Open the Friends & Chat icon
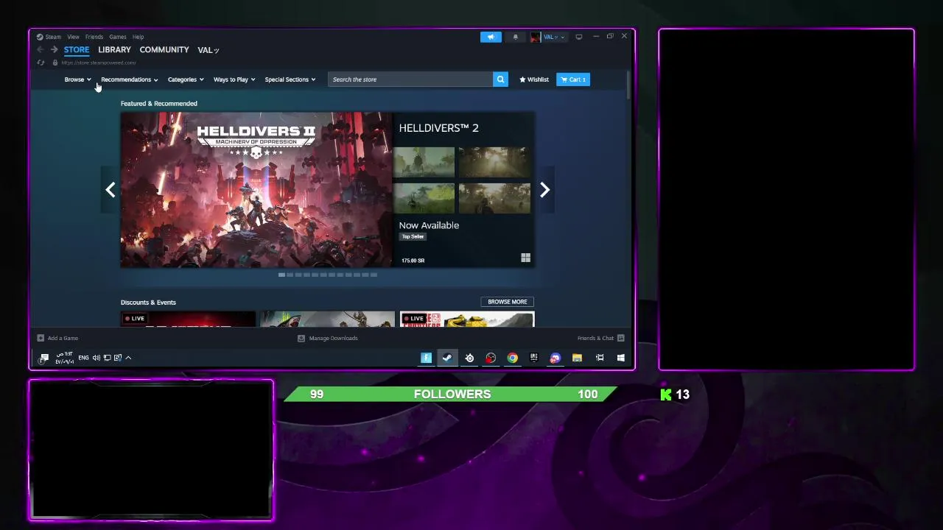 pyautogui.click(x=620, y=338)
